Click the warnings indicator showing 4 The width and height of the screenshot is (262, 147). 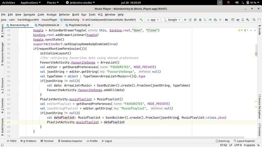(240, 30)
